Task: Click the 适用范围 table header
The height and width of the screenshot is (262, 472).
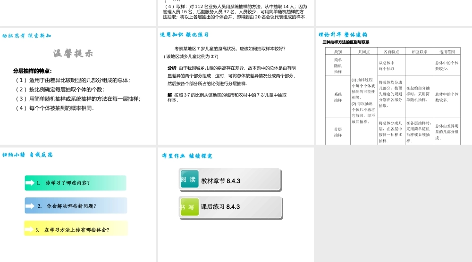Action: [x=447, y=52]
